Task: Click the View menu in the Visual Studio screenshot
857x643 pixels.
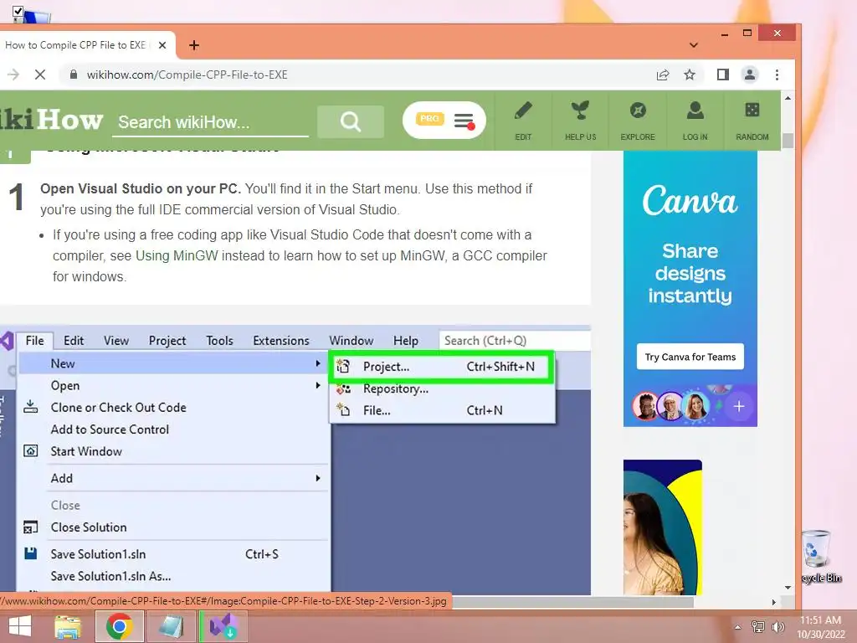Action: pyautogui.click(x=116, y=341)
